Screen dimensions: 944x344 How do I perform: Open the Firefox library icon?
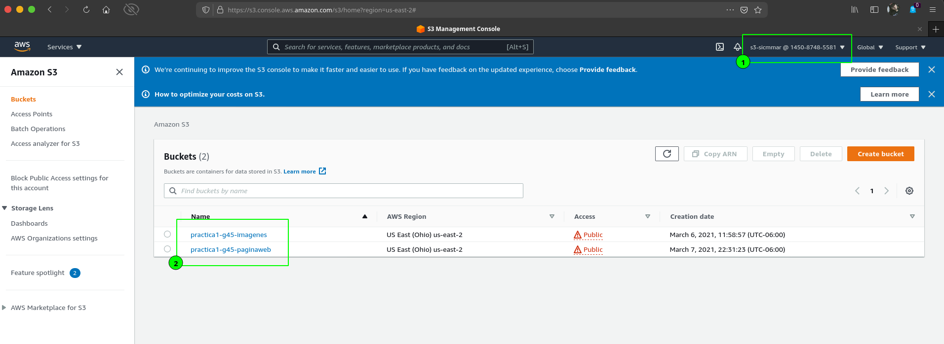coord(855,9)
